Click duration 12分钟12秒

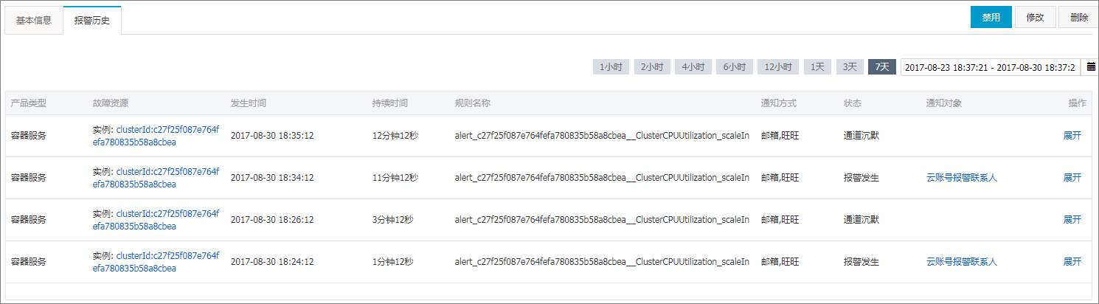point(395,136)
